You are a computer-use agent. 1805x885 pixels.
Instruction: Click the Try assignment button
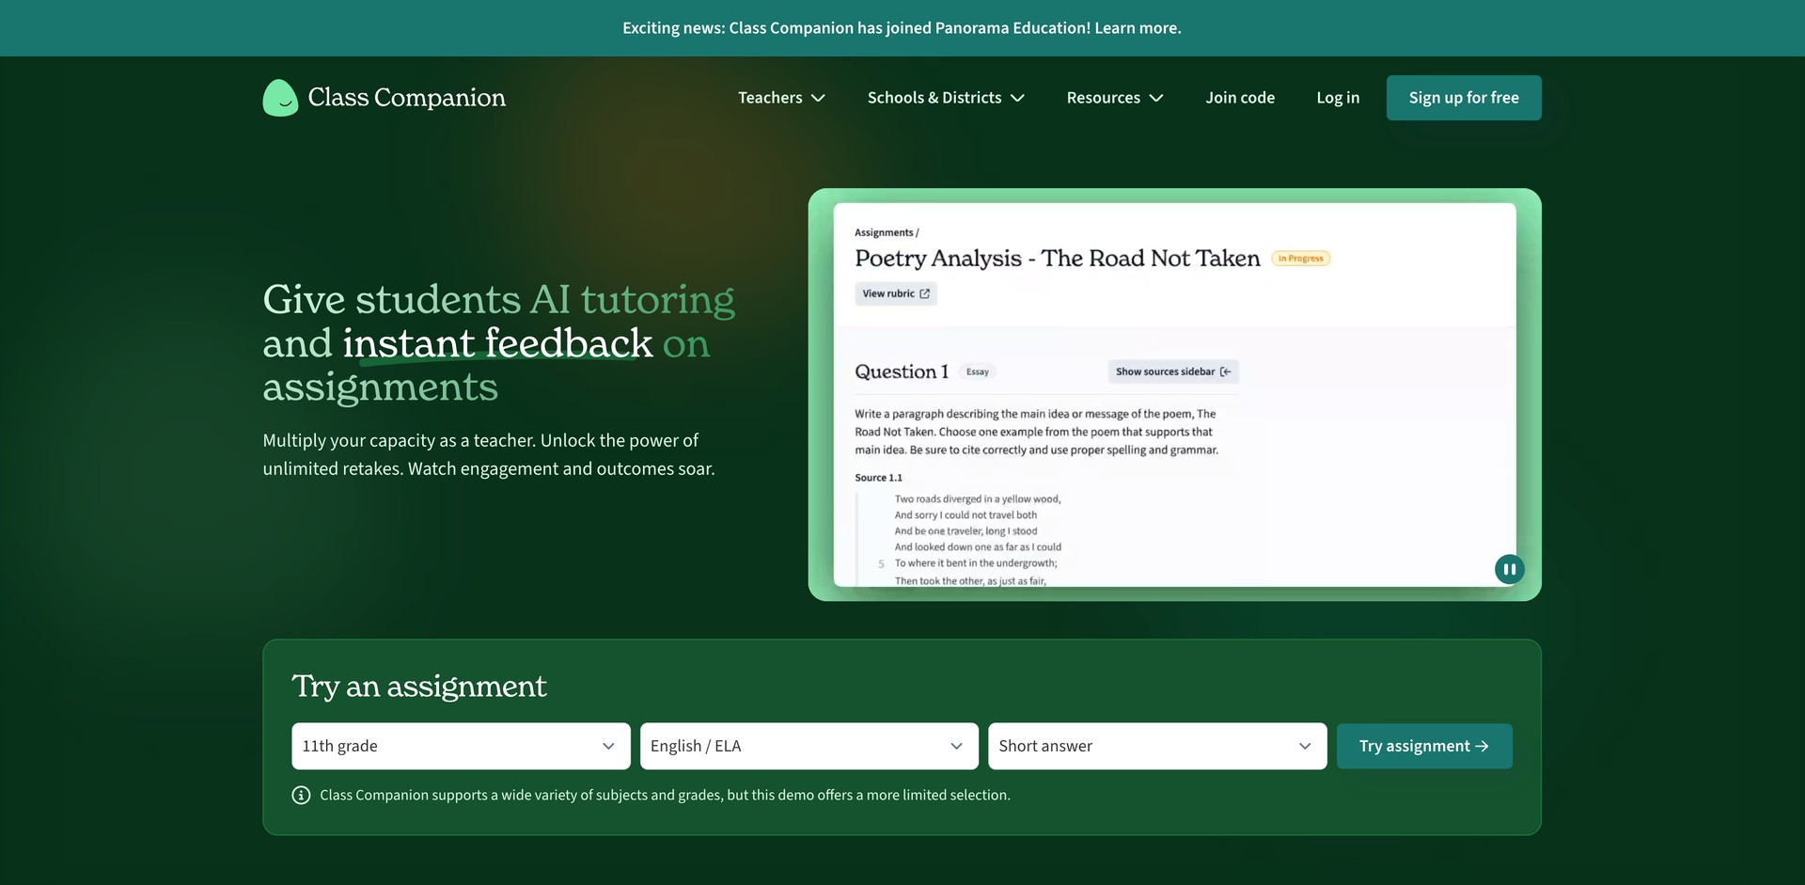point(1424,746)
